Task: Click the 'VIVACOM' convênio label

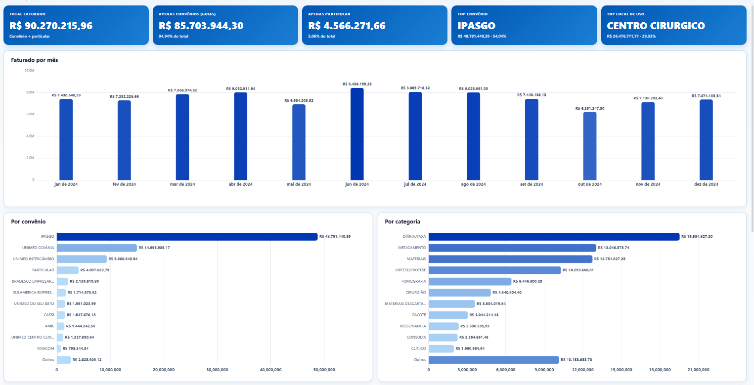Action: [45, 348]
